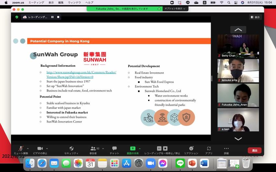
Task: Open Wi-Fi status in menu bar
Action: 221,3
